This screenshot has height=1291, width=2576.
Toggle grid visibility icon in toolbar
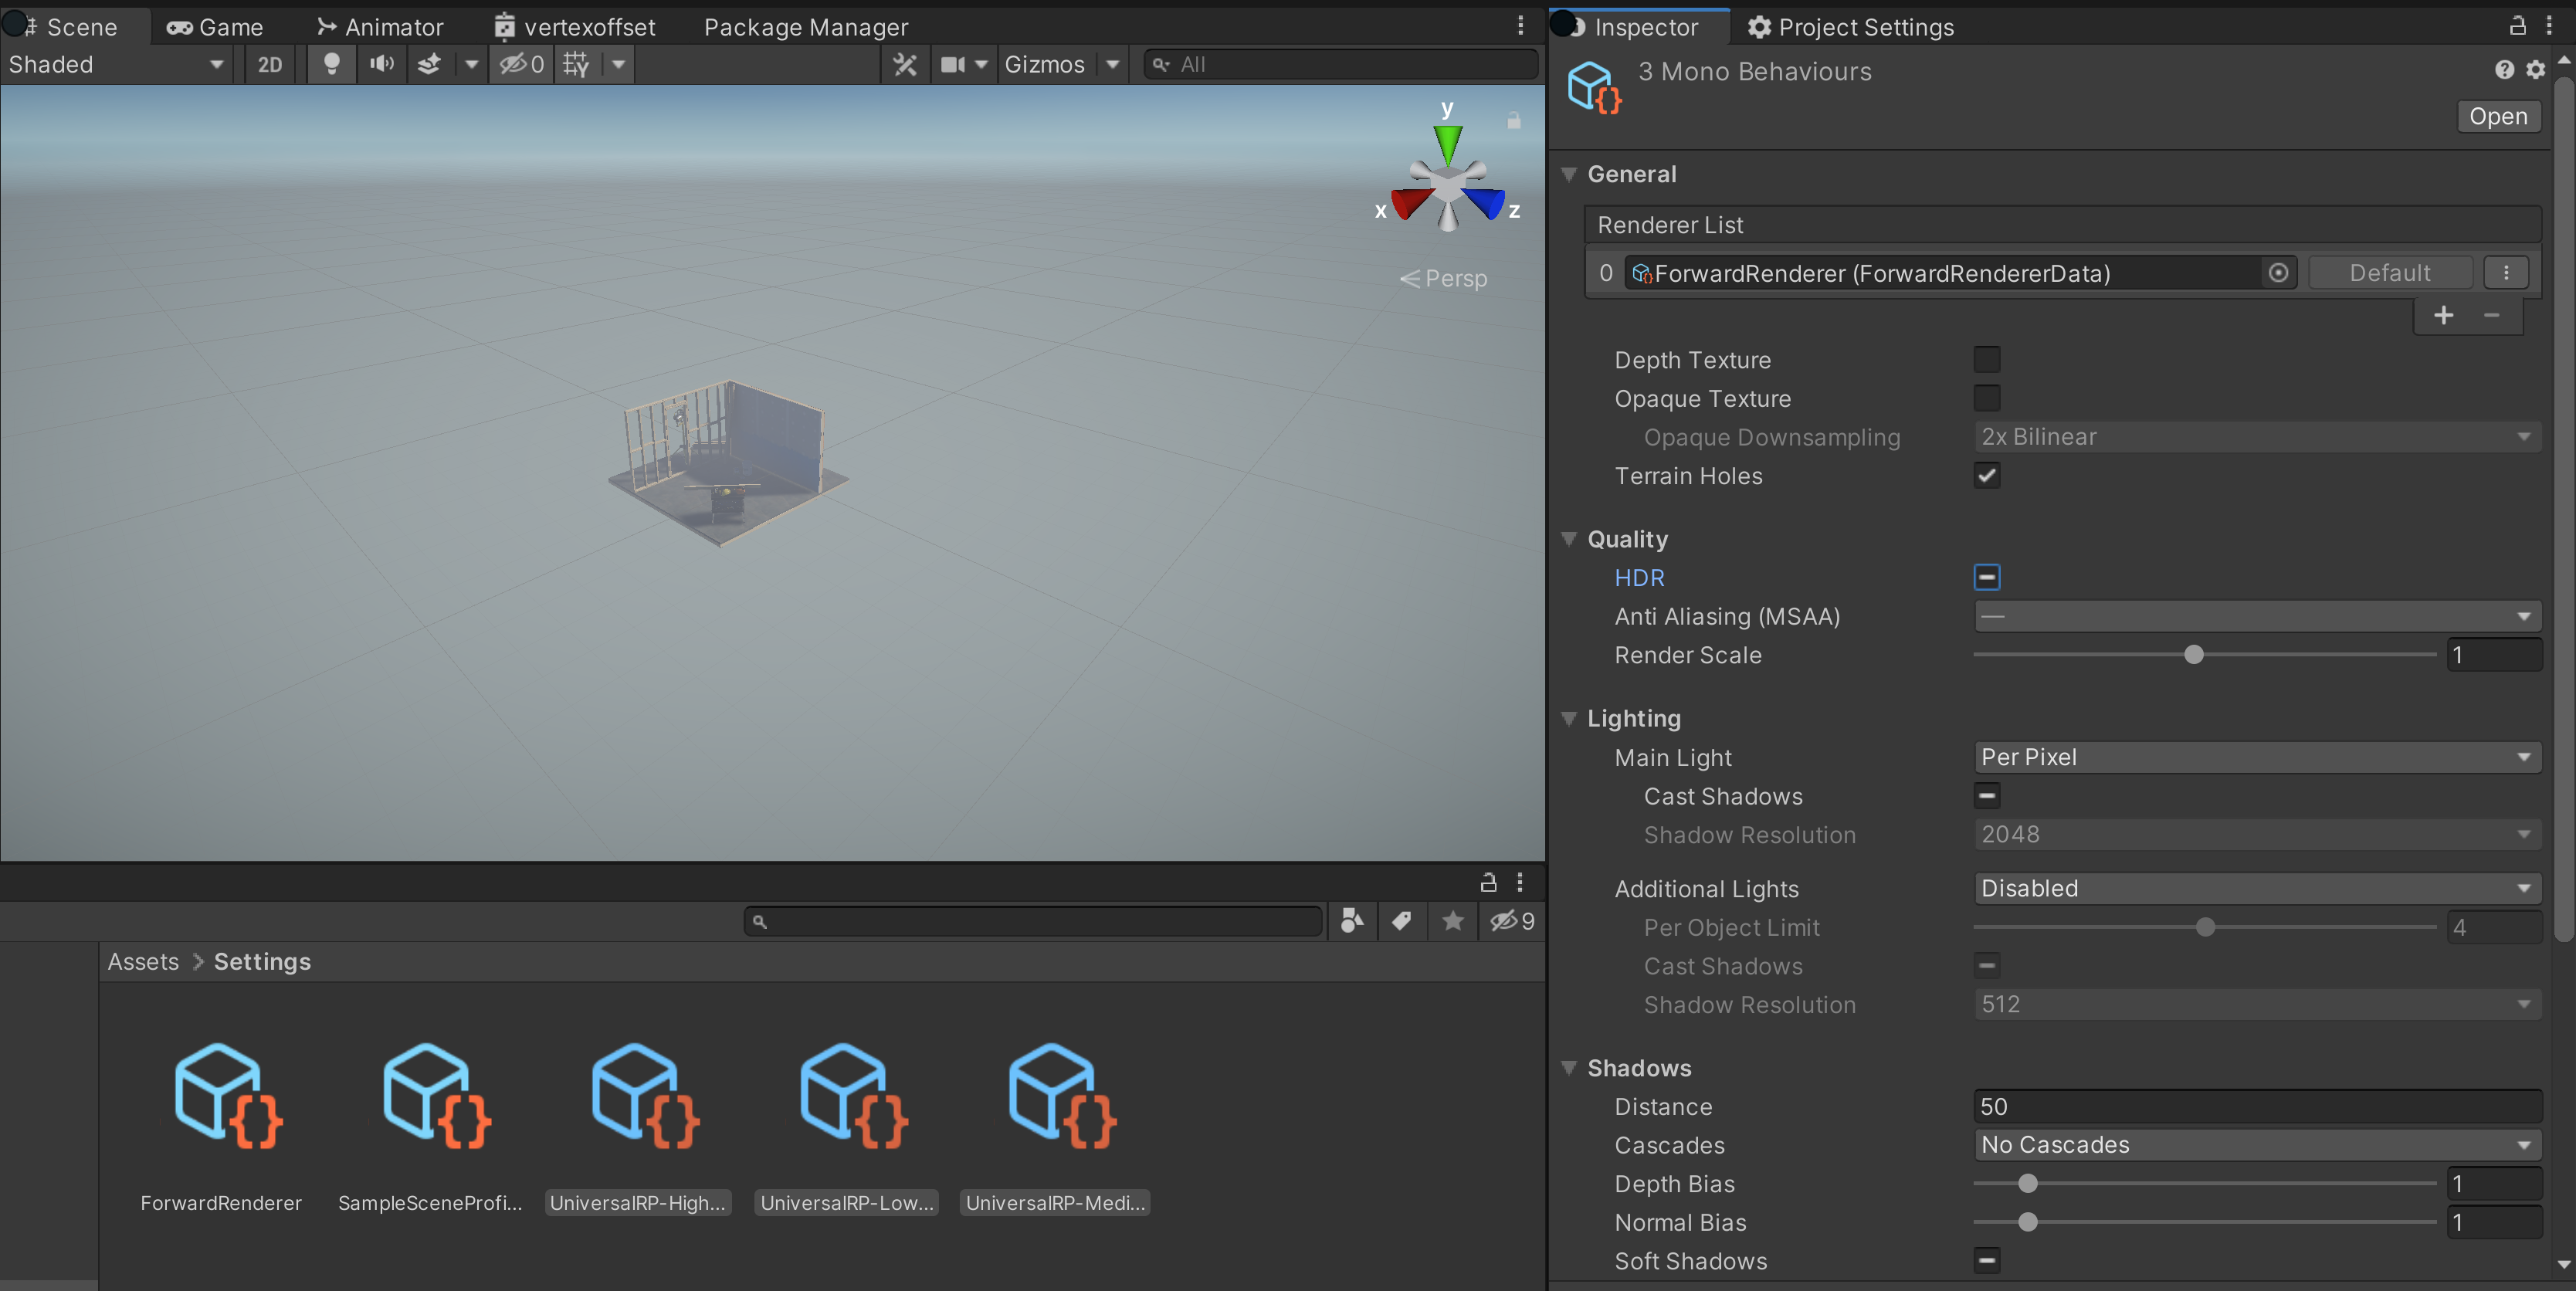coord(577,64)
